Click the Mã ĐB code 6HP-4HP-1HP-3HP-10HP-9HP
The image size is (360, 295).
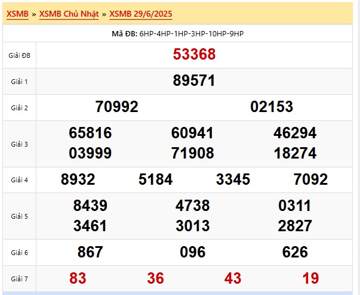pyautogui.click(x=192, y=34)
